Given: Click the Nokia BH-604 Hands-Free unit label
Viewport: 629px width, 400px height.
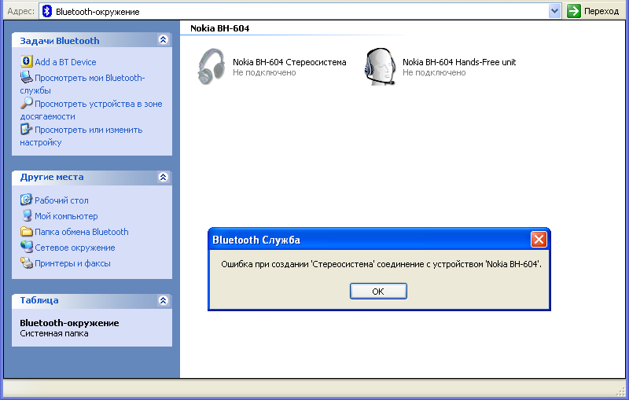Looking at the screenshot, I should (459, 62).
